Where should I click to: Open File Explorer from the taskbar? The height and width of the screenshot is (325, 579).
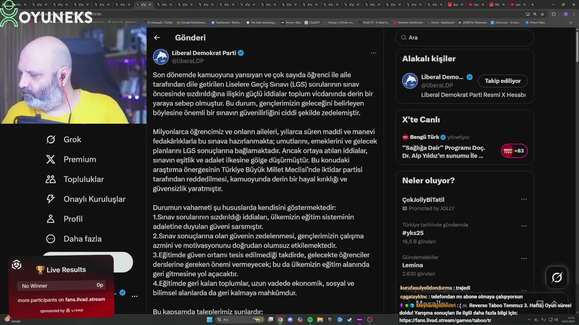click(x=320, y=320)
